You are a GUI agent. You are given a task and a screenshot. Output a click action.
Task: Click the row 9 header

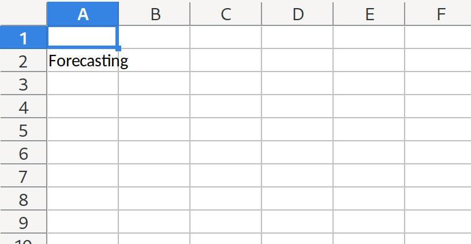[x=23, y=222]
